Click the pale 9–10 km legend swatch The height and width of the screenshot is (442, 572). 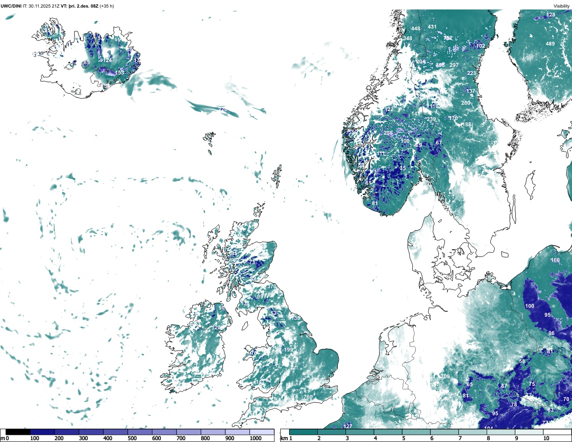tap(530, 432)
